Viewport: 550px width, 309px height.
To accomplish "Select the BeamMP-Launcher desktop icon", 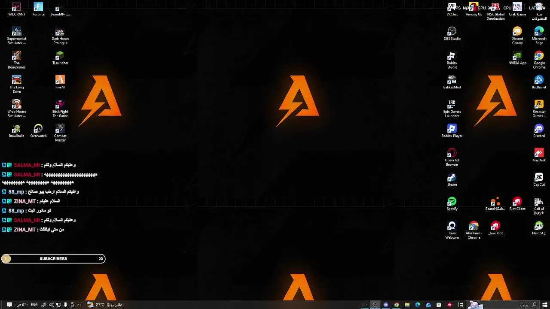I will pyautogui.click(x=60, y=9).
